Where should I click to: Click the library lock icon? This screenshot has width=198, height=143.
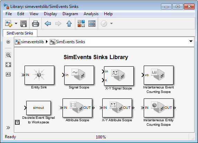pyautogui.click(x=17, y=122)
